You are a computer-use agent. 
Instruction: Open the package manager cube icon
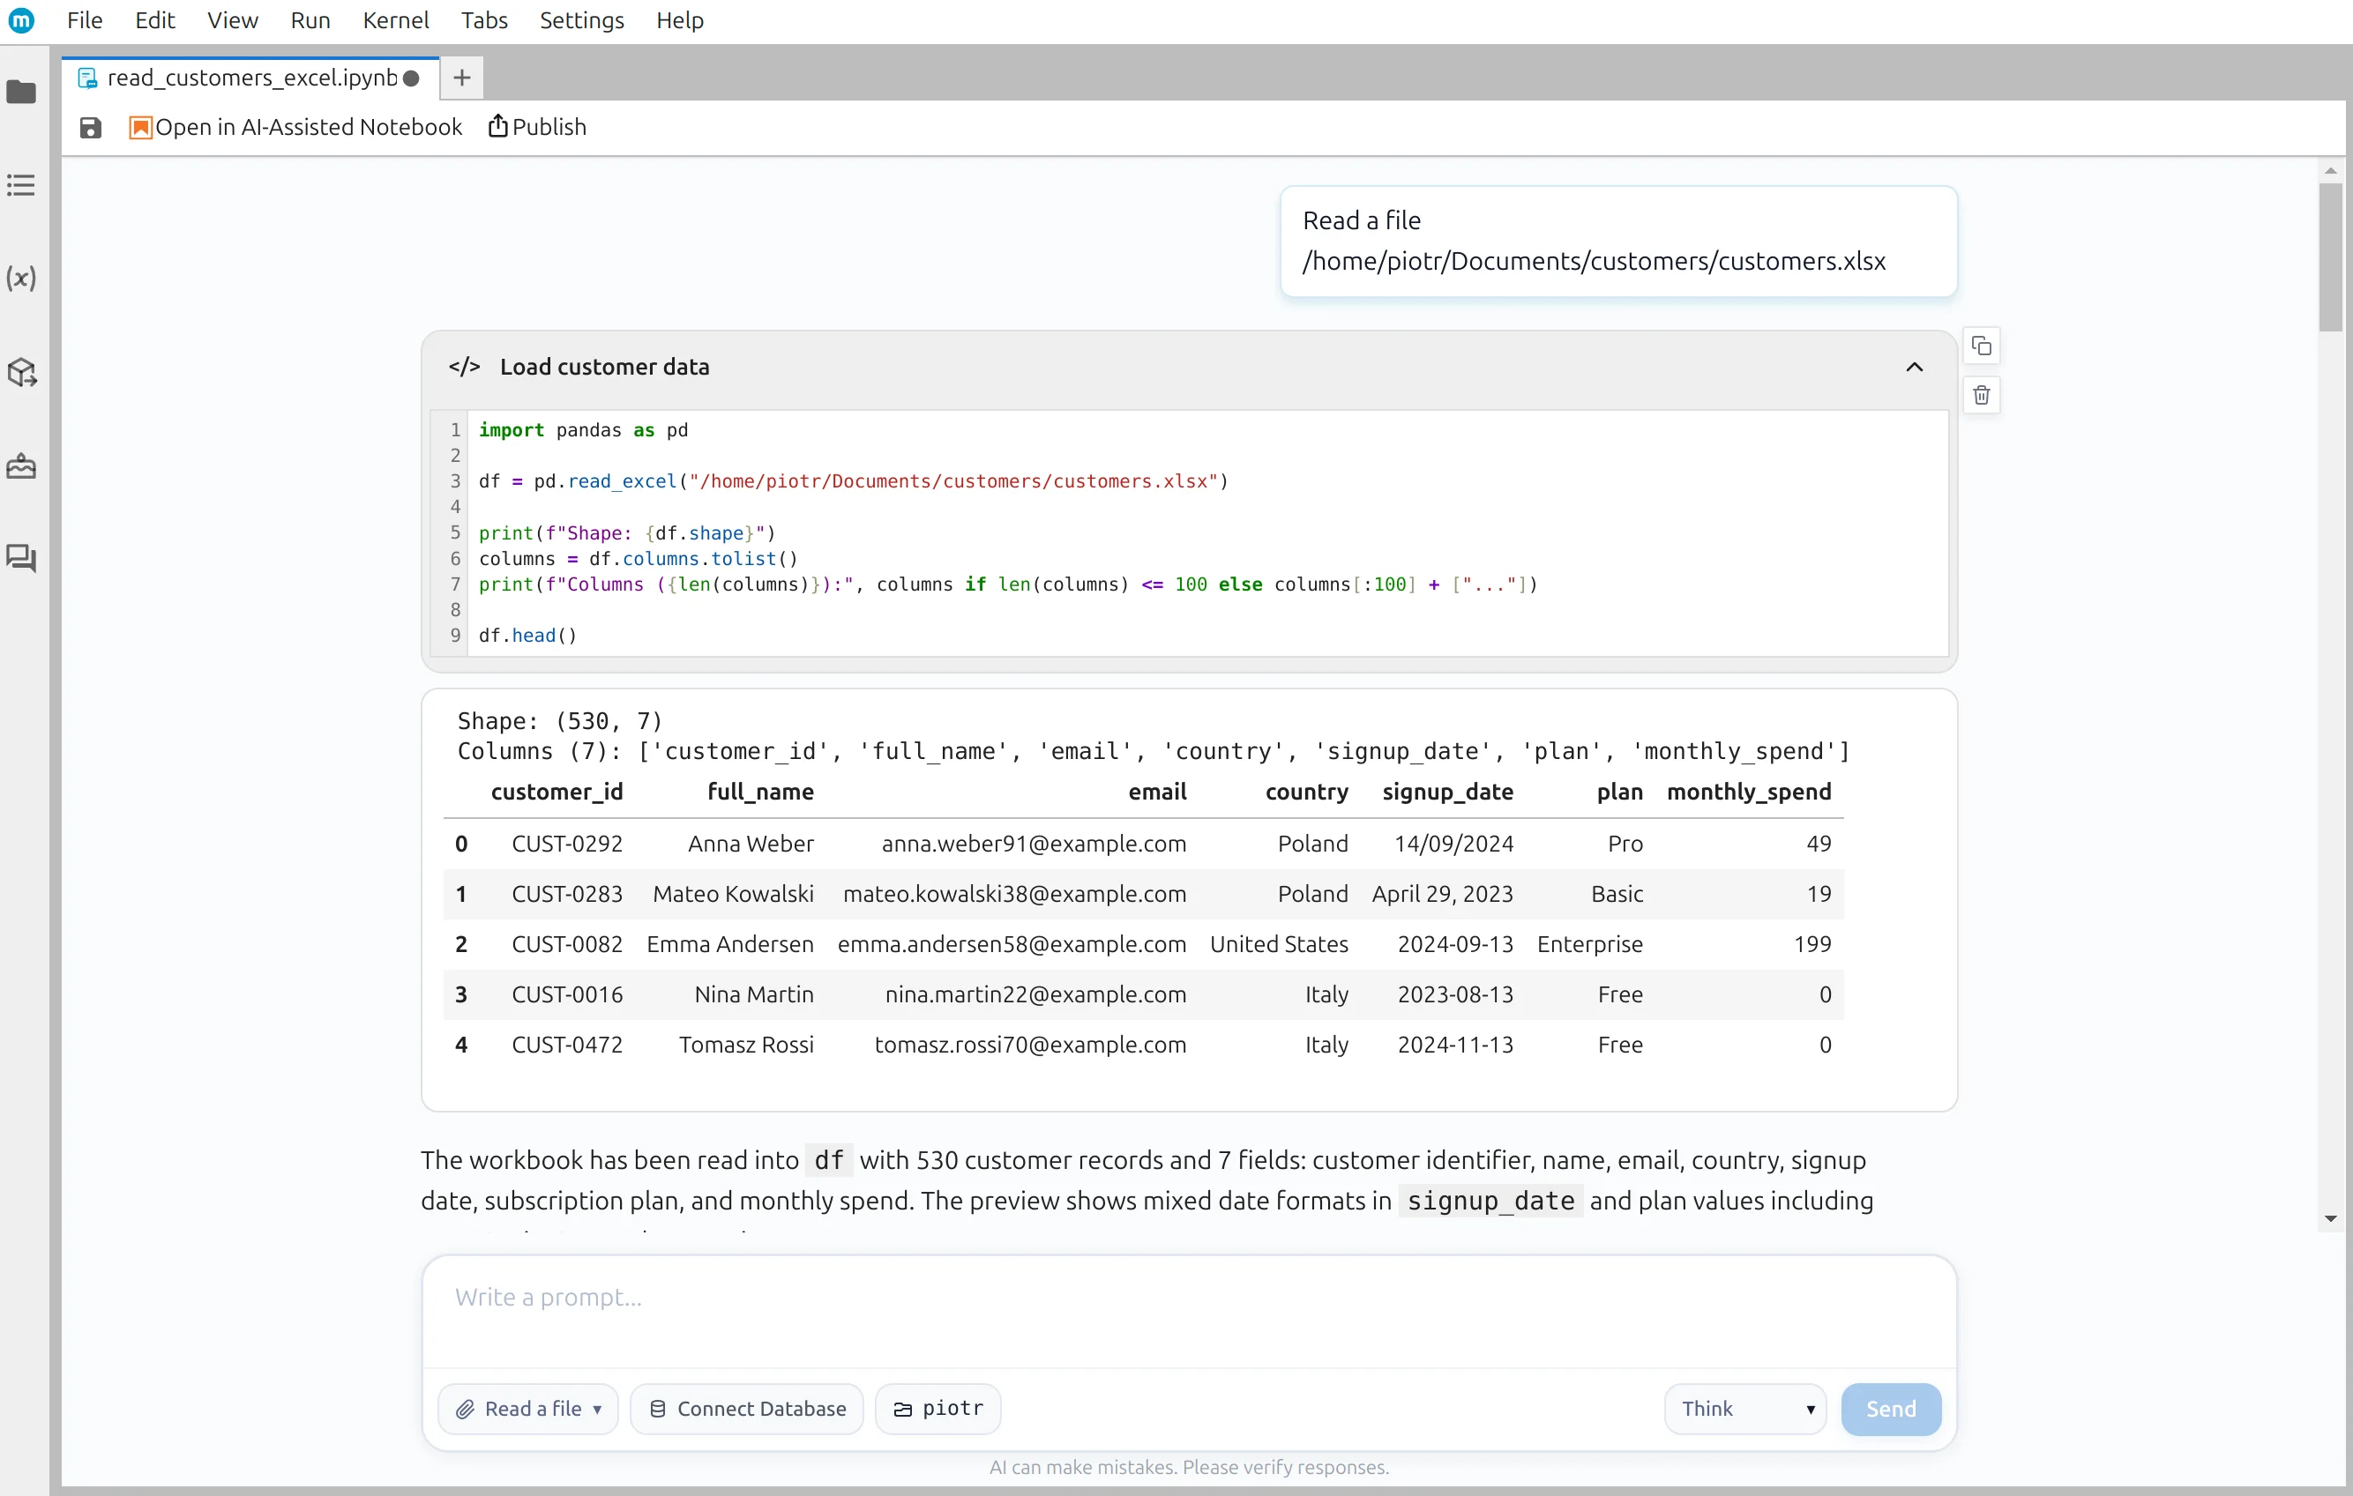pyautogui.click(x=21, y=372)
